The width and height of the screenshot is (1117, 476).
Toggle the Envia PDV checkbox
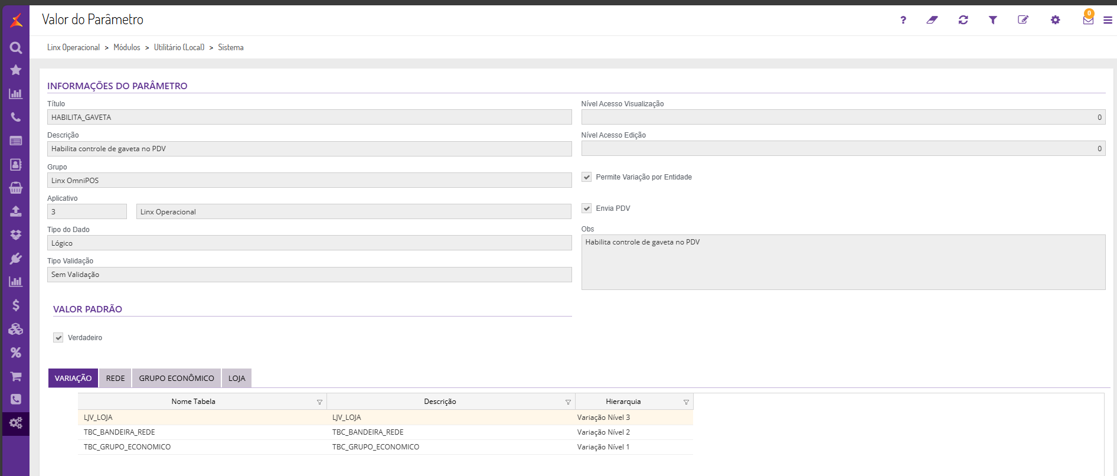tap(587, 208)
